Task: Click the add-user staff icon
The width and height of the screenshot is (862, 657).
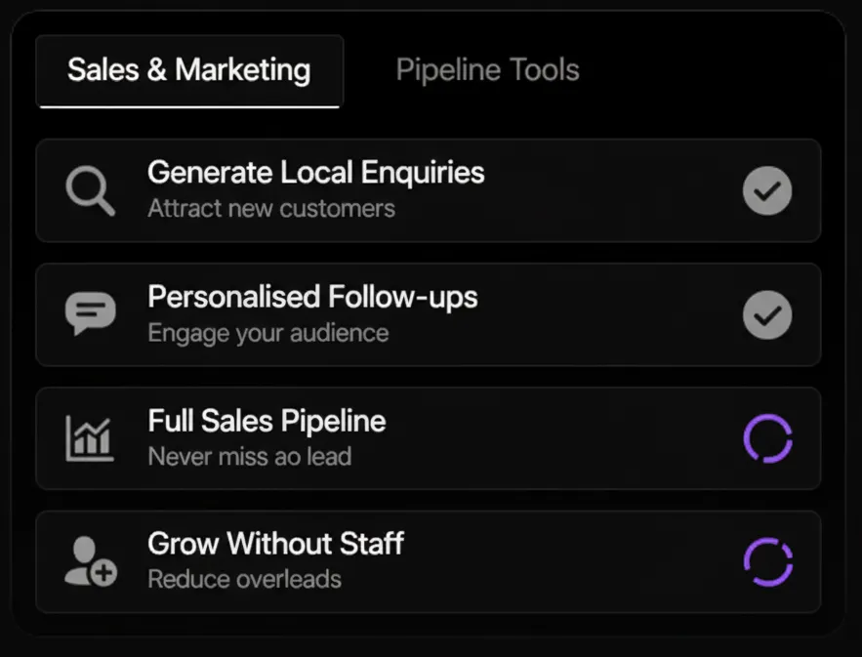Action: click(90, 562)
